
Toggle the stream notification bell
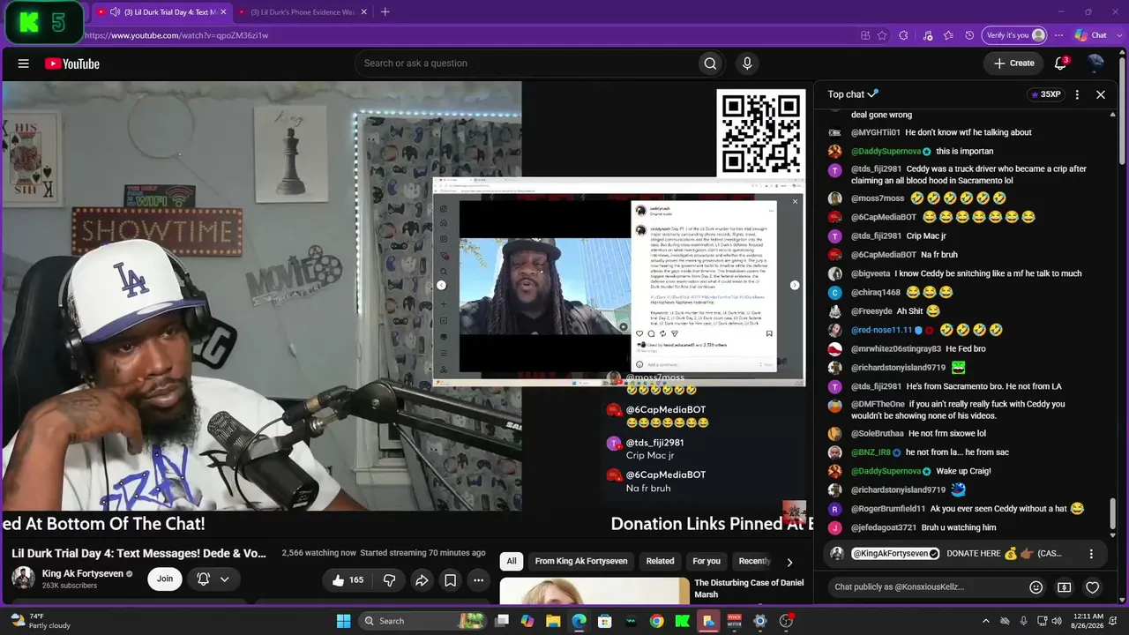[x=203, y=579]
